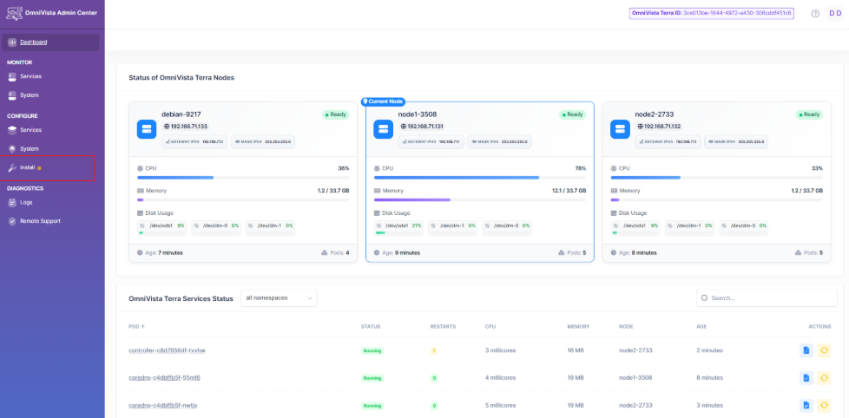
Task: Open Services under MONITOR
Action: coord(31,77)
